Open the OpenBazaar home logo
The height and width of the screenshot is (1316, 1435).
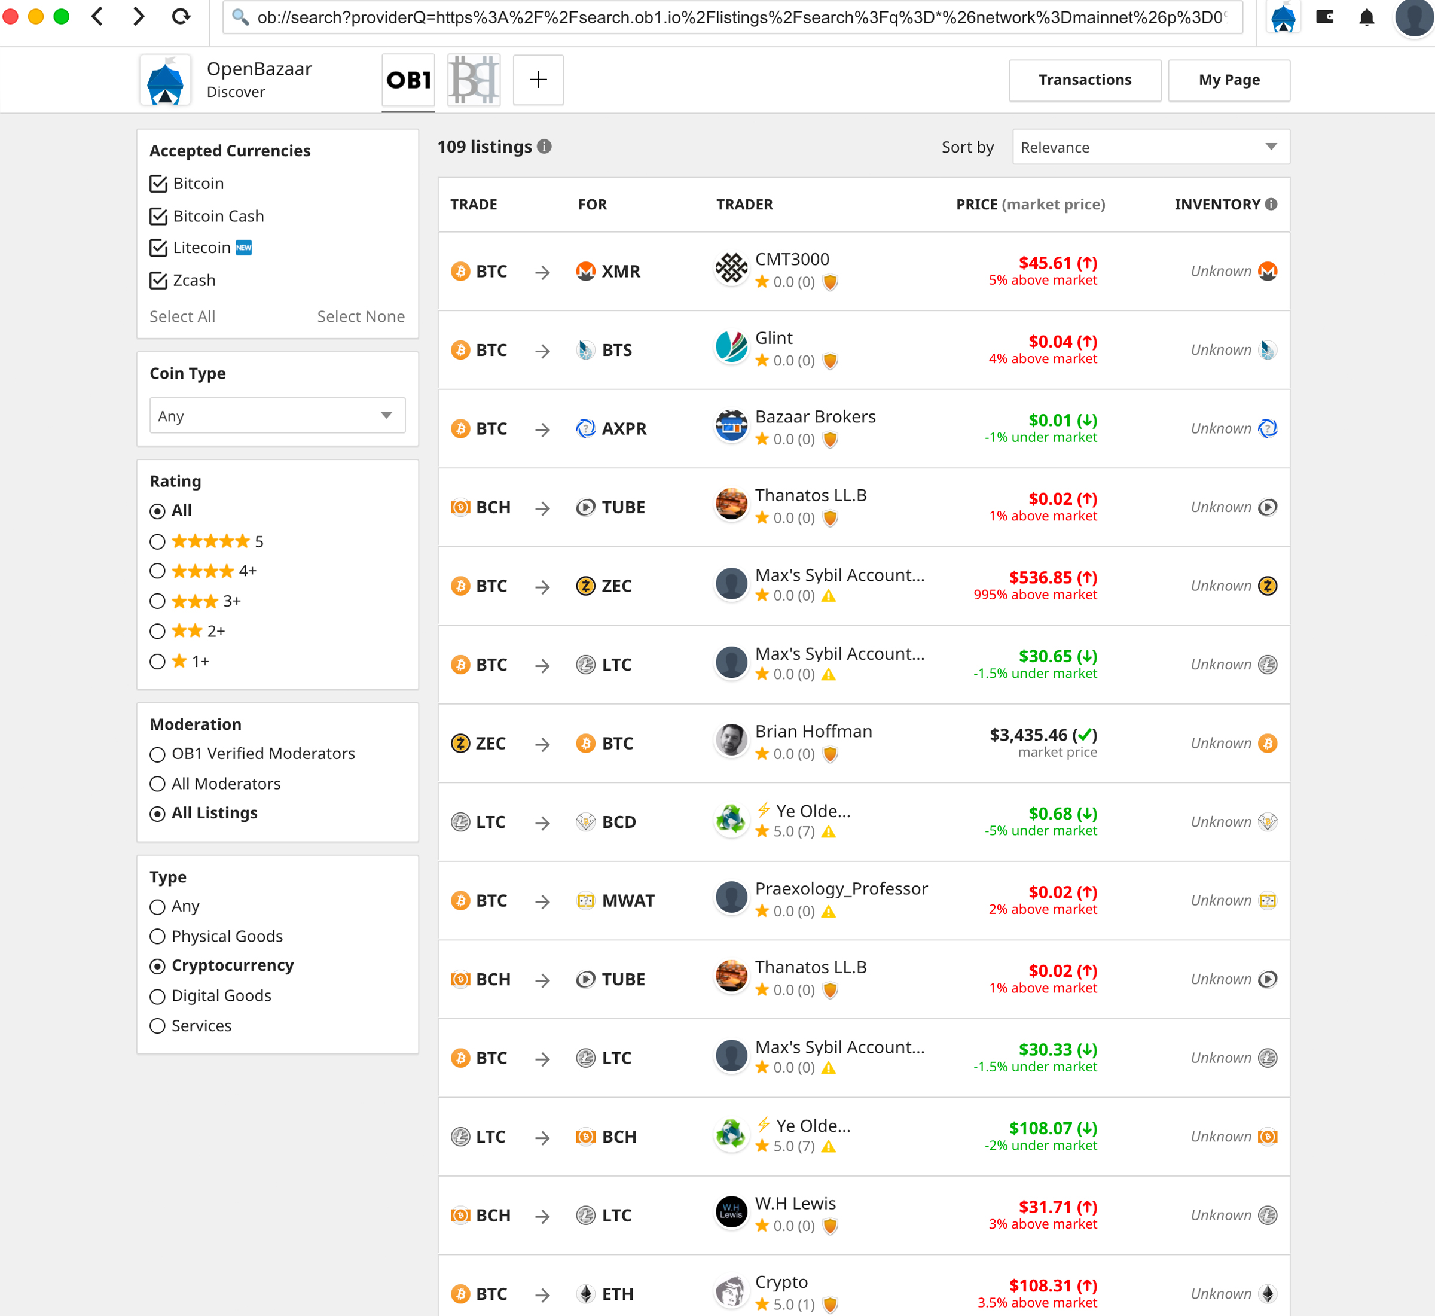tap(165, 80)
